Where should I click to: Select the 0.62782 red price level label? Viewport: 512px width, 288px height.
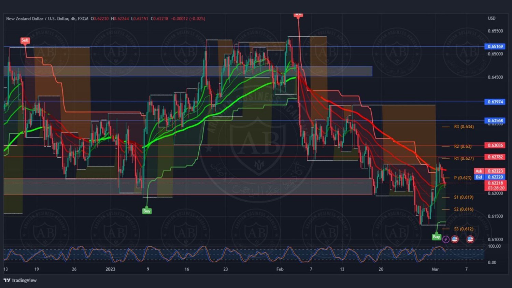click(x=495, y=157)
